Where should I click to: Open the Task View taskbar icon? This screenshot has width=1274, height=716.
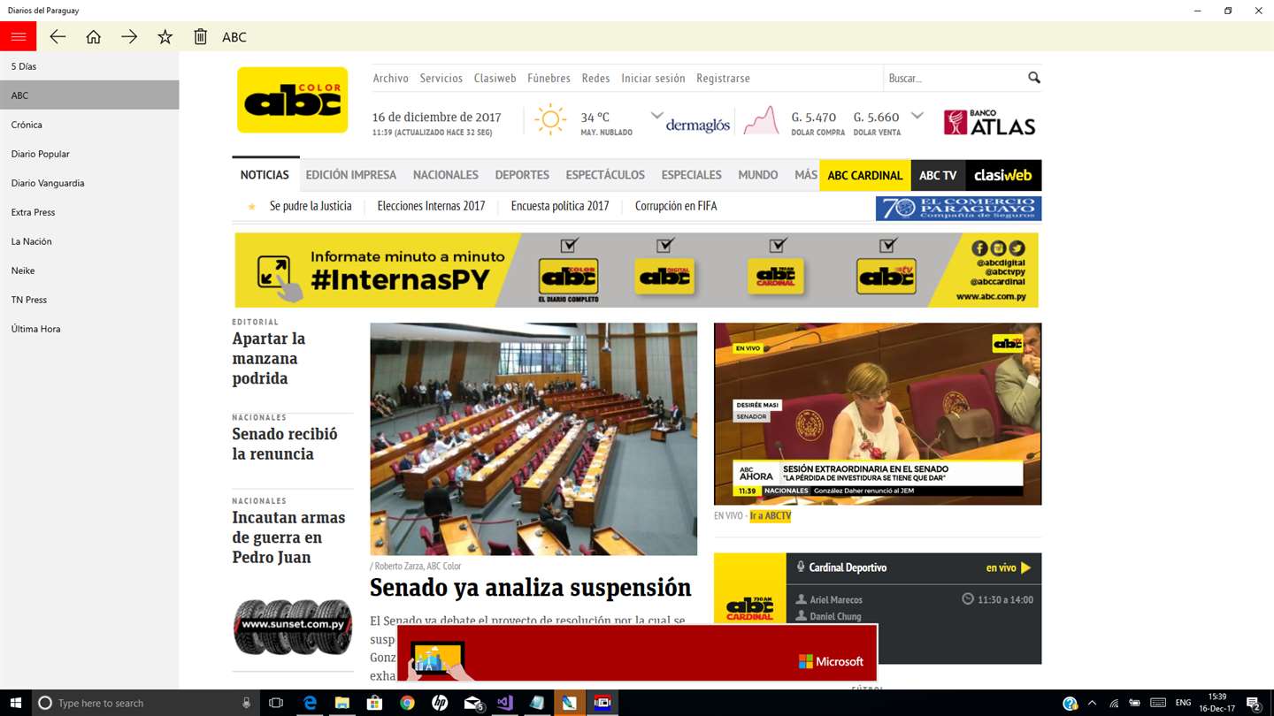276,703
